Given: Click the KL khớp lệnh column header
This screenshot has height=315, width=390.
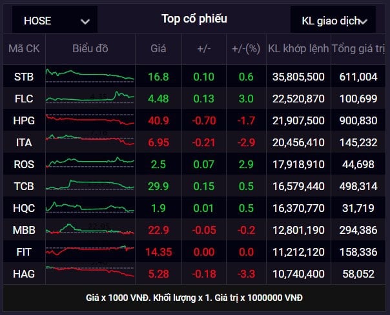Looking at the screenshot, I should (x=298, y=49).
